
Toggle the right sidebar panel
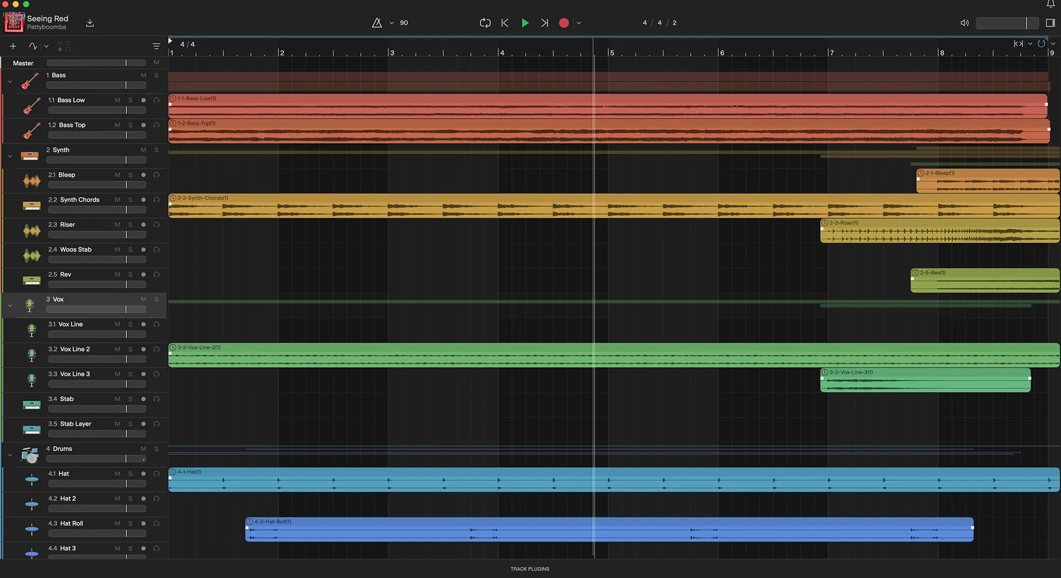(1050, 23)
